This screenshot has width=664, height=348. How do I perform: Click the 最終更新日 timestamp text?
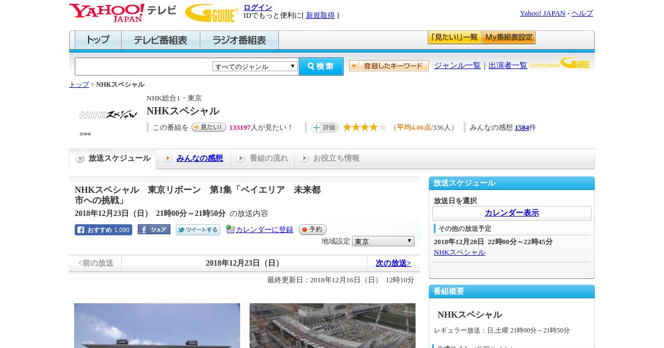(x=341, y=280)
